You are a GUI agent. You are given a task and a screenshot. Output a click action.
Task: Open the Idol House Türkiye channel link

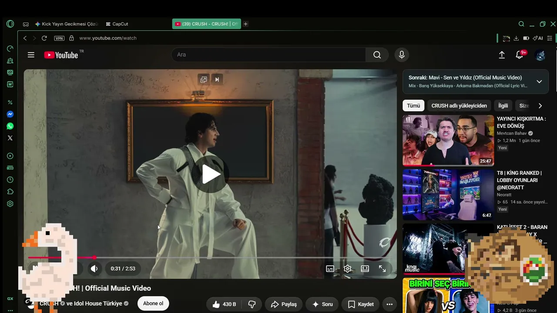point(98,303)
